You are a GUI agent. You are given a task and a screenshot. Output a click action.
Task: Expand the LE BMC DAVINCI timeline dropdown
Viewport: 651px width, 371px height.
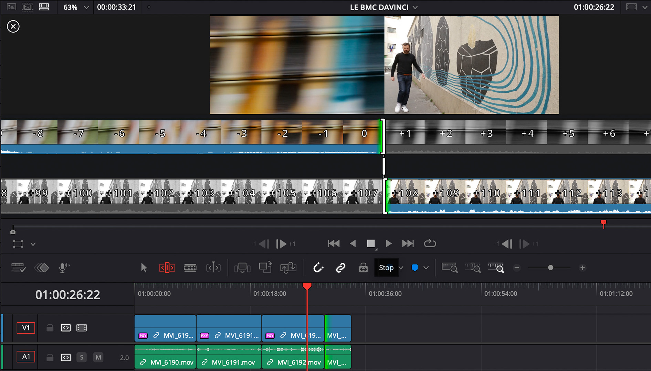click(x=415, y=7)
